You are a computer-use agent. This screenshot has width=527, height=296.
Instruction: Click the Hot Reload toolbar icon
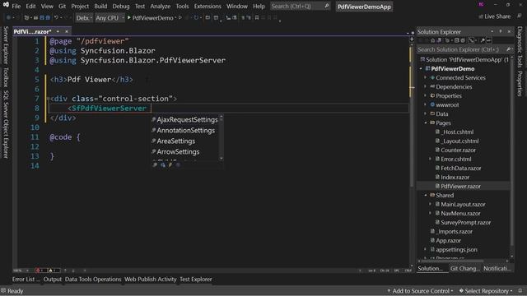pyautogui.click(x=196, y=17)
